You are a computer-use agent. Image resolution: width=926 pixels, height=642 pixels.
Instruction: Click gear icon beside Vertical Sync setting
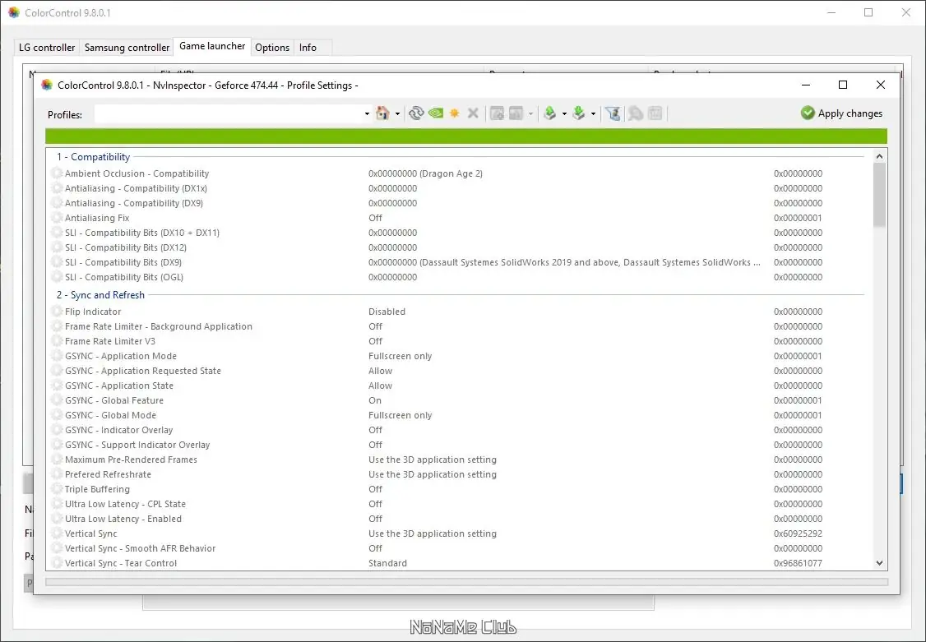(x=57, y=533)
